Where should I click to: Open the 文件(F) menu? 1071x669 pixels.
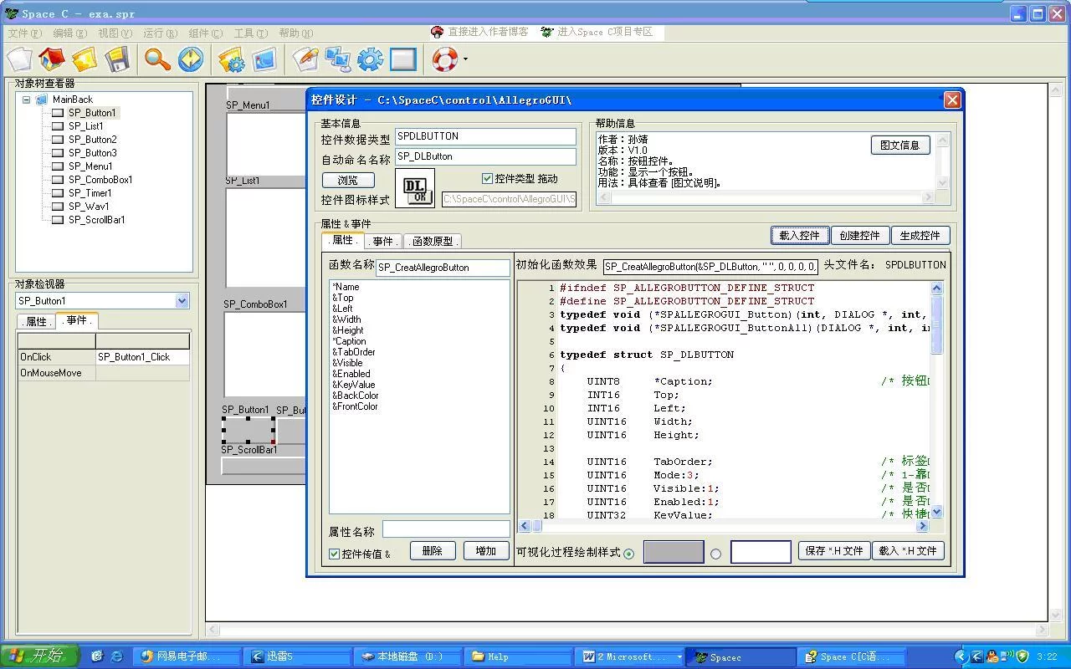coord(24,33)
